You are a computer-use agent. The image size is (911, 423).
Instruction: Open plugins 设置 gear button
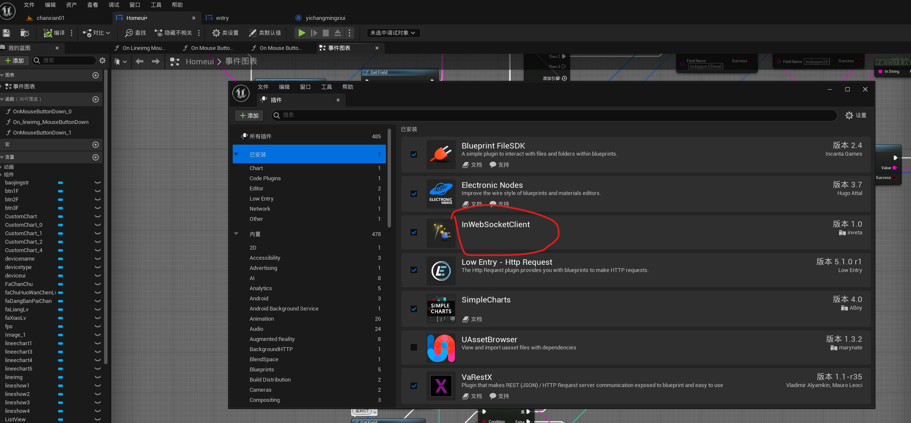coord(856,115)
